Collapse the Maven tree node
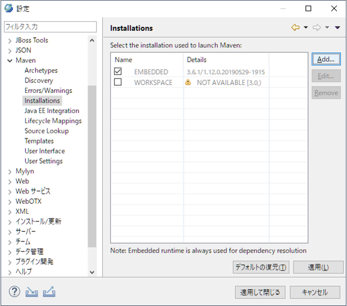 10,61
